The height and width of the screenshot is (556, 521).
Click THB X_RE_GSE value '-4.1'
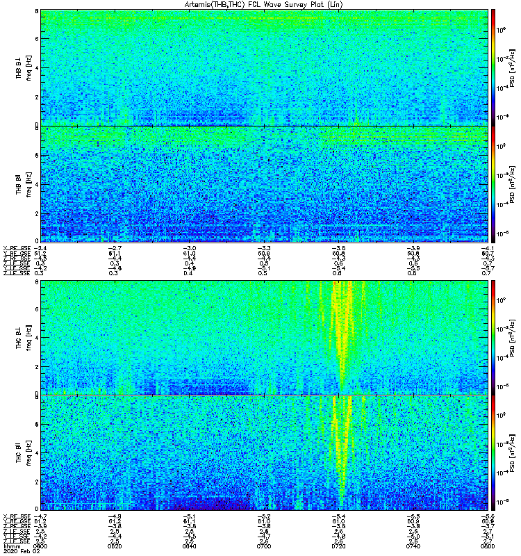(x=488, y=248)
